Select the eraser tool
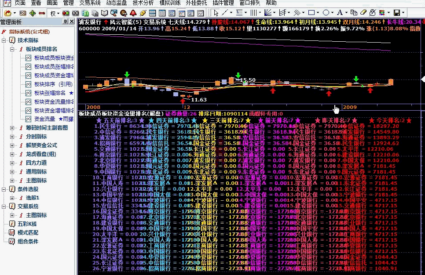 363,12
